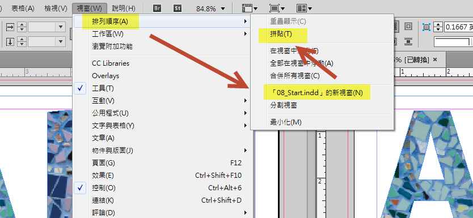Click the horizontal offset arrow icon
Image resolution: width=473 pixels, height=218 pixels.
(x=10, y=27)
